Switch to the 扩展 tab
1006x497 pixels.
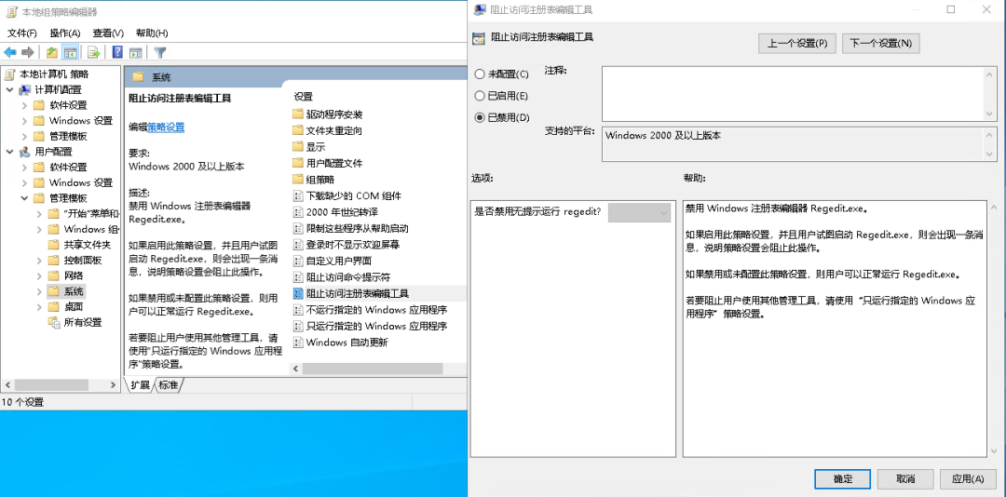click(140, 384)
